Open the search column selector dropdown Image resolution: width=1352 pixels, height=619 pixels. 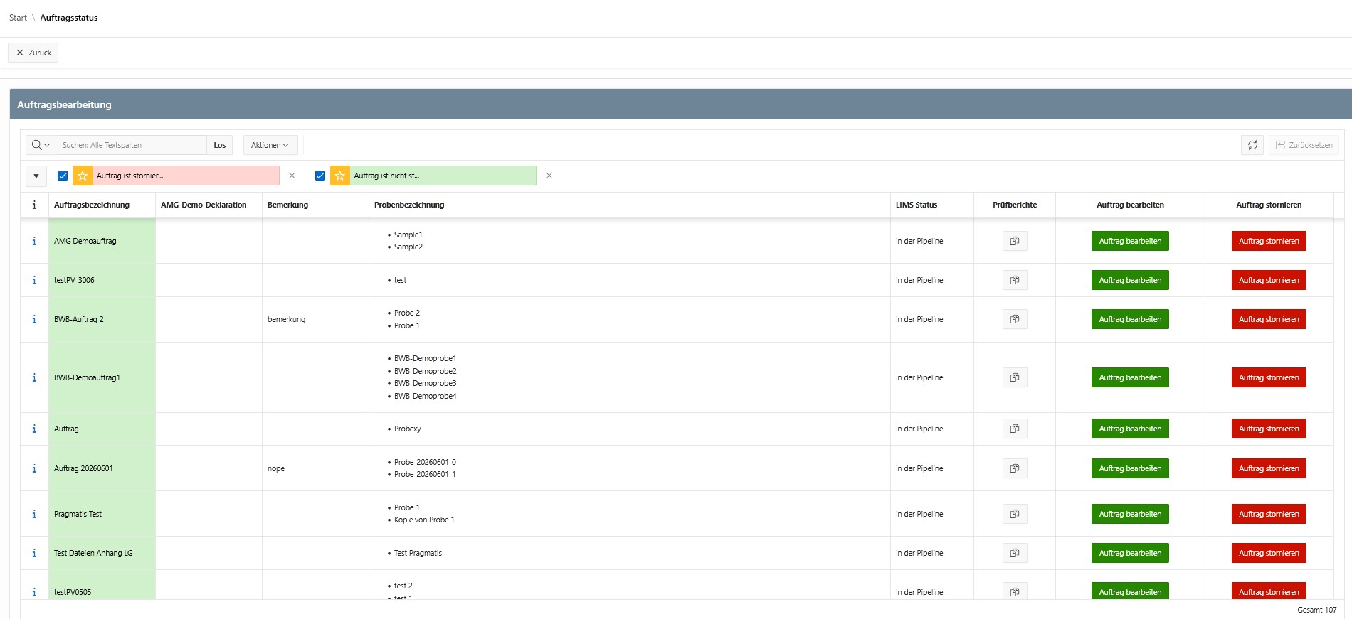click(41, 145)
